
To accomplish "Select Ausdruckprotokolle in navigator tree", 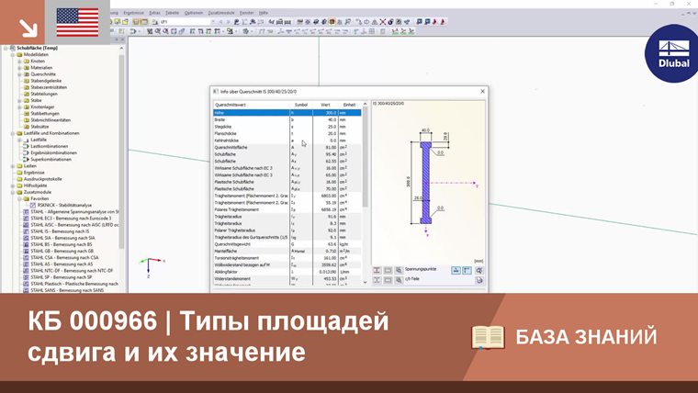I will coord(43,179).
